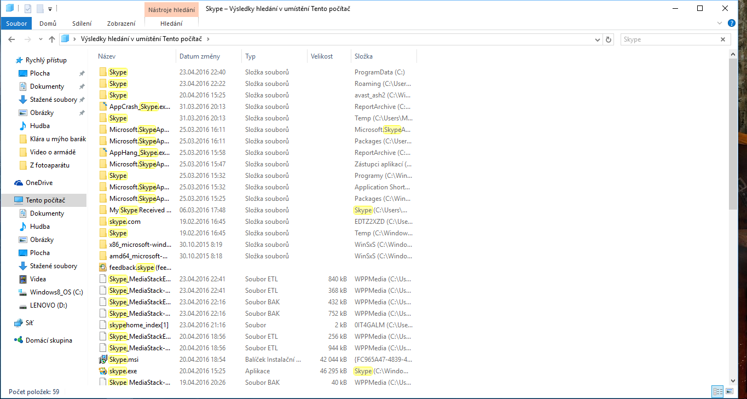Click the LENOVO (D:) drive icon
This screenshot has height=399, width=747.
coord(23,305)
